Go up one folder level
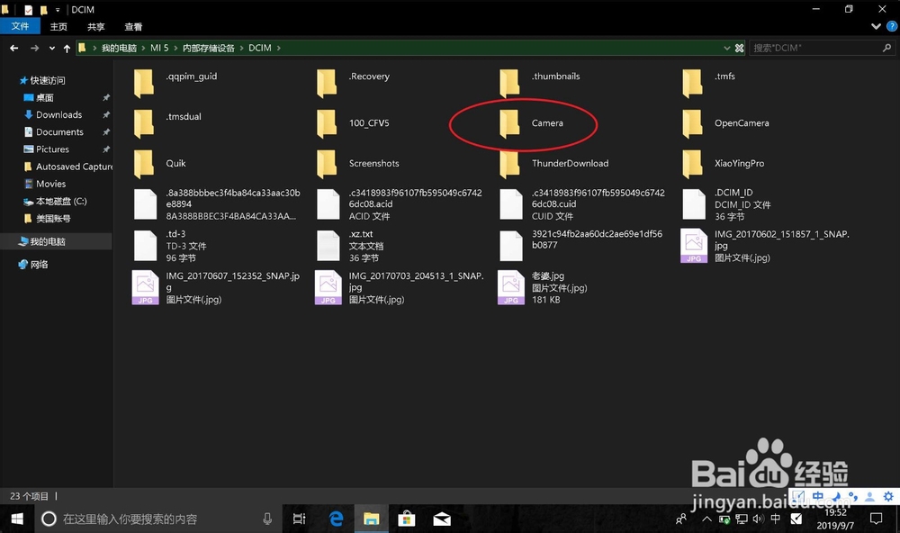This screenshot has height=533, width=900. [67, 49]
